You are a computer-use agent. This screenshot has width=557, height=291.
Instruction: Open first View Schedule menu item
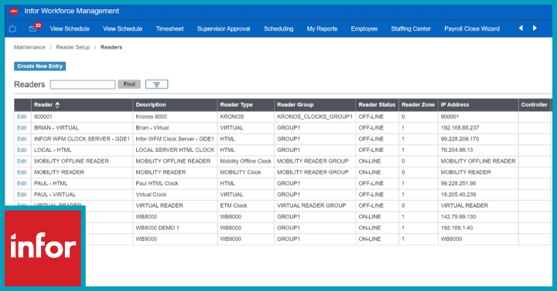click(x=70, y=29)
